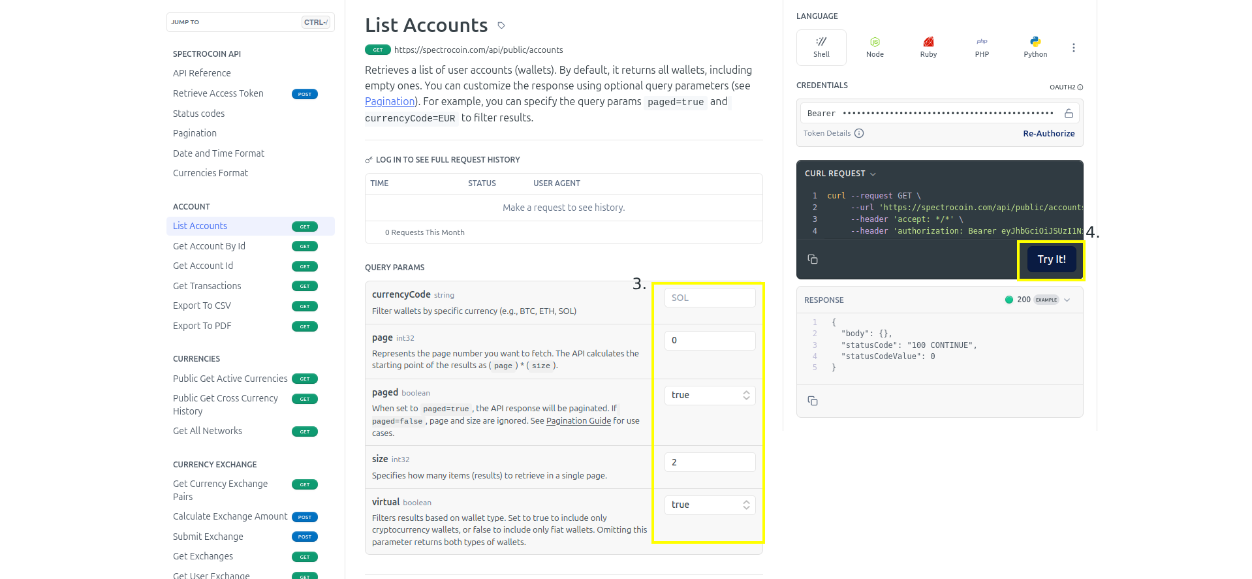Open Currencies Format page
Image resolution: width=1252 pixels, height=579 pixels.
pyautogui.click(x=210, y=173)
